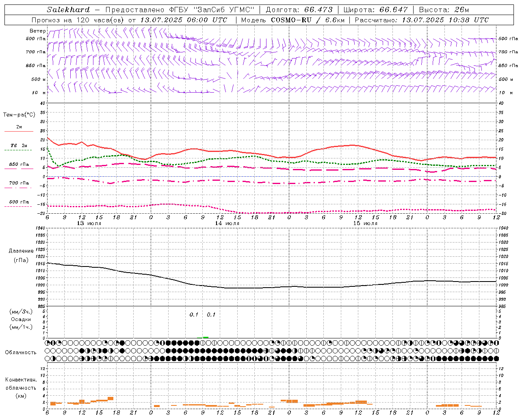Viewport: 520px width, 416px height.
Task: Click the "Модель COSMO-RU / 6.6км" label
Action: [x=293, y=20]
